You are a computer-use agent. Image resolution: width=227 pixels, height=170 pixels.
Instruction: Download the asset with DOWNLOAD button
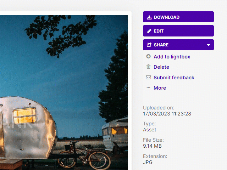tap(178, 17)
